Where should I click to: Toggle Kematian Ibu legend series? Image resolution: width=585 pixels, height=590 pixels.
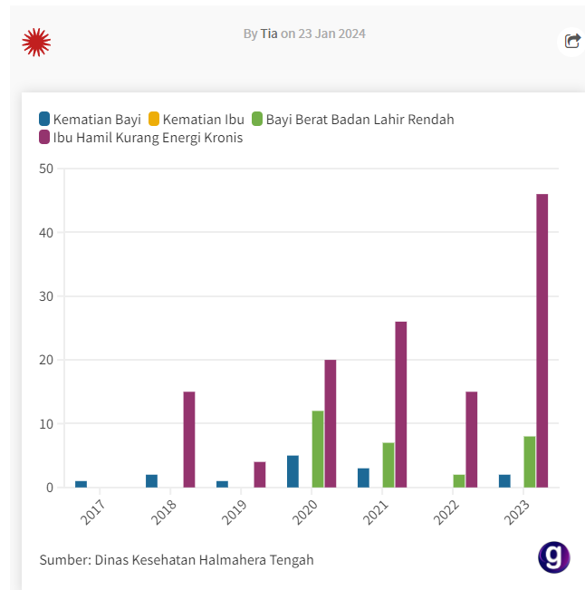(203, 120)
